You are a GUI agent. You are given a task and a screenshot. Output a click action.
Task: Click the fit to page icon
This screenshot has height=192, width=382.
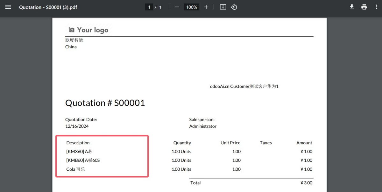point(223,7)
